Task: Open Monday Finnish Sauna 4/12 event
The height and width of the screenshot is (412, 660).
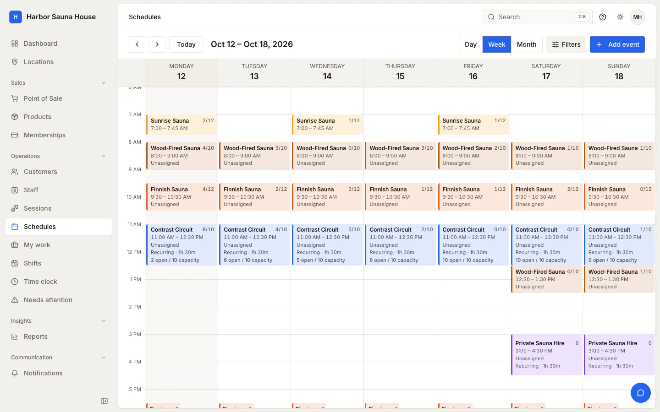Action: click(x=181, y=197)
